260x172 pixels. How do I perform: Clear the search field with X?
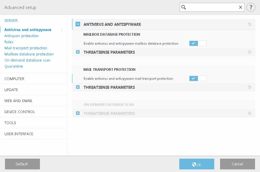point(240,7)
